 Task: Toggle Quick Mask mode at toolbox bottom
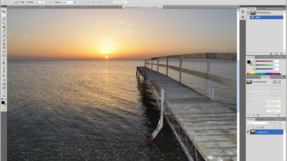4,108
